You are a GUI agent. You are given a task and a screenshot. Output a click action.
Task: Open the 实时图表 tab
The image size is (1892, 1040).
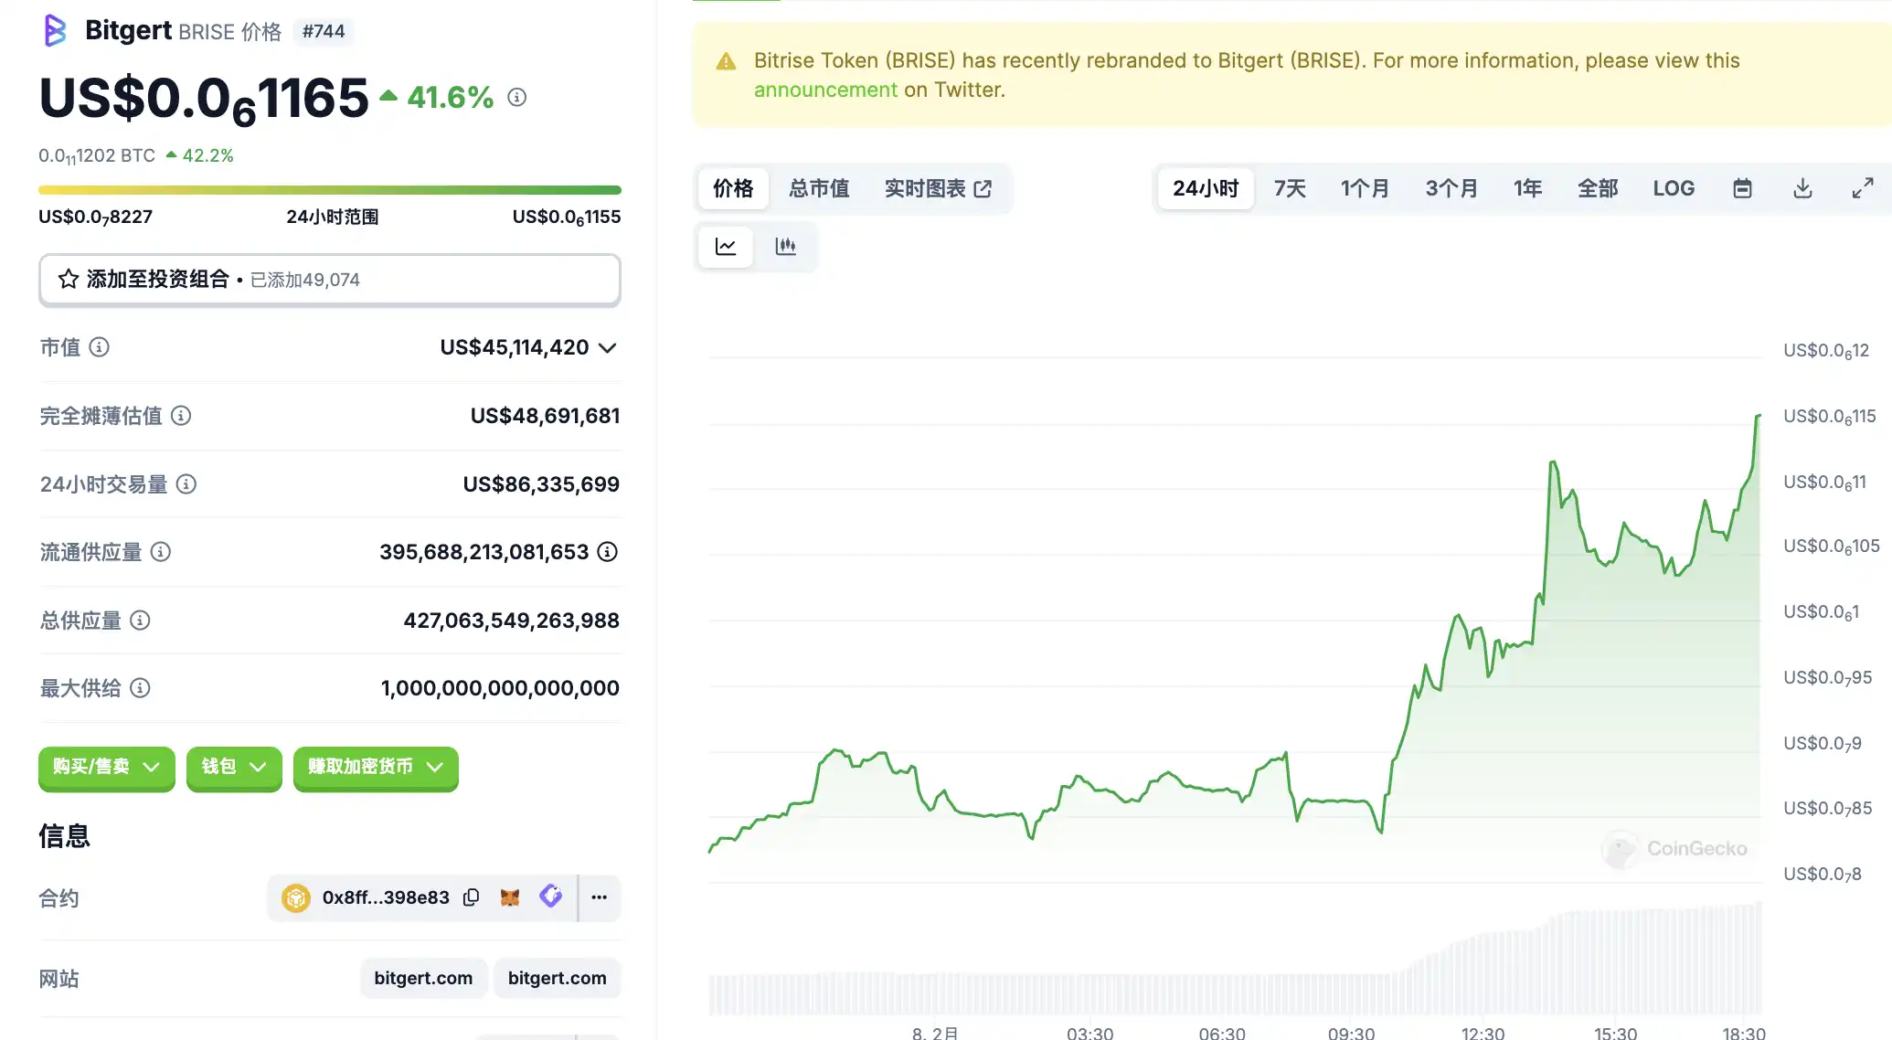click(937, 188)
